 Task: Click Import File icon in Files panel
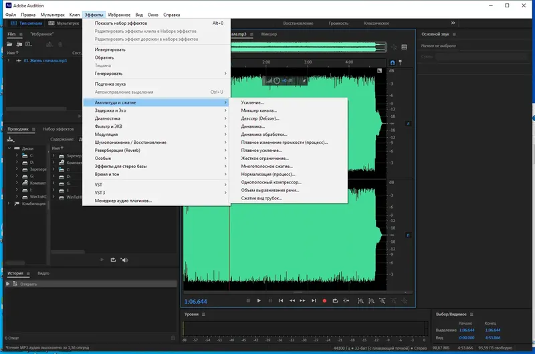19,44
